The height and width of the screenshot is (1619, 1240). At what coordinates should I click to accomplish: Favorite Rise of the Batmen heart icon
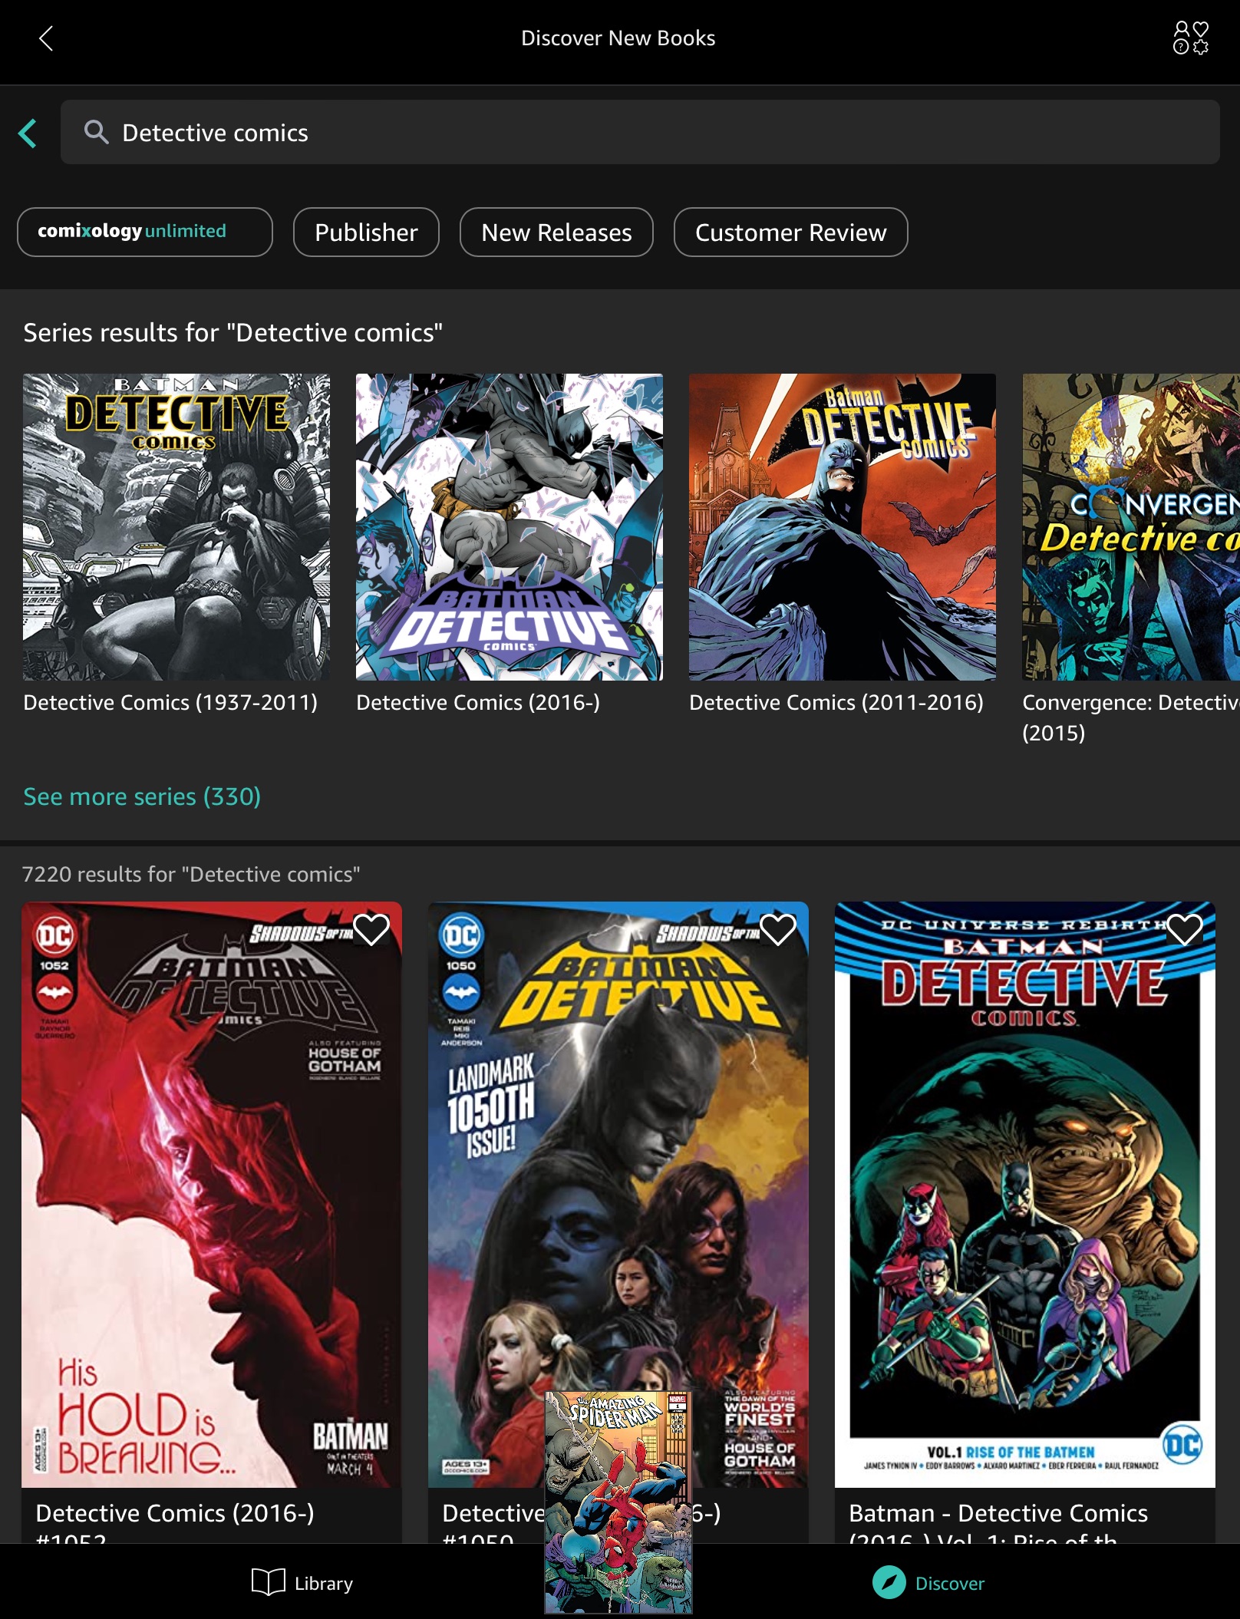[x=1185, y=930]
